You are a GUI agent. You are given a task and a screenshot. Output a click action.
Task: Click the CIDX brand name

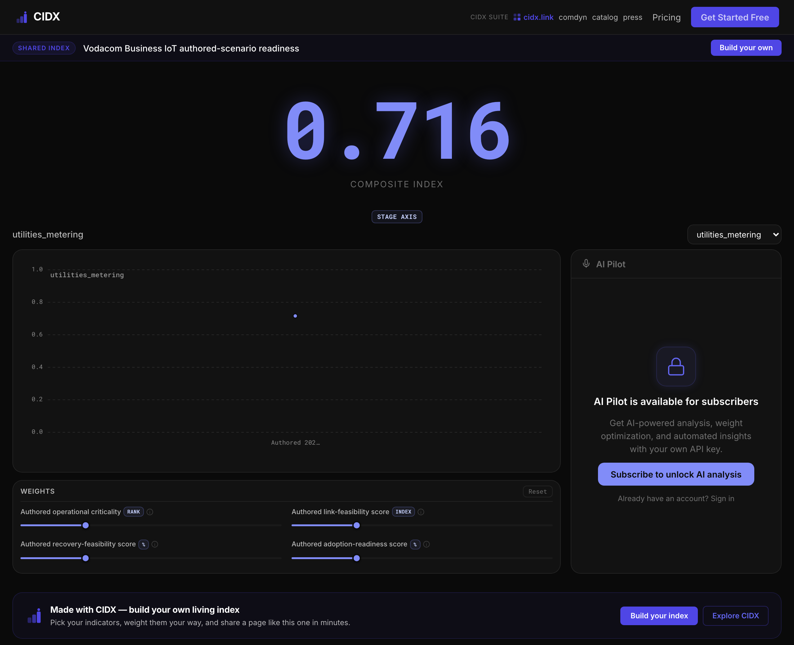tap(47, 17)
